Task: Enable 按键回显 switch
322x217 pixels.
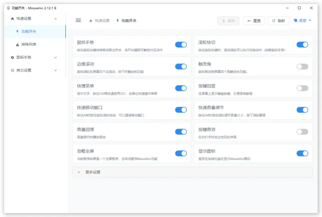Action: click(x=302, y=88)
